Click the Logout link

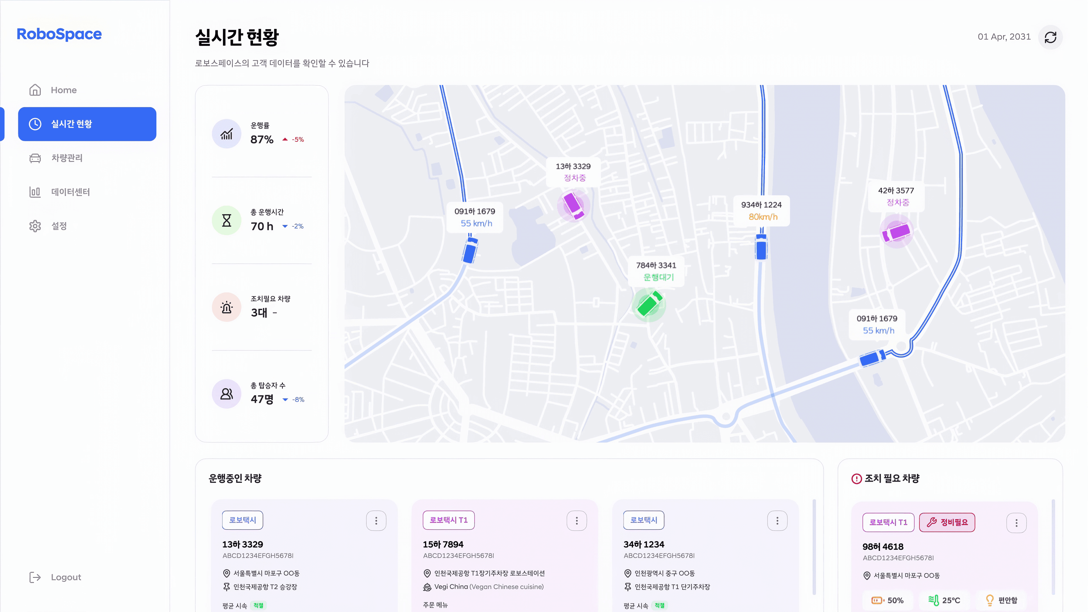[x=65, y=577]
